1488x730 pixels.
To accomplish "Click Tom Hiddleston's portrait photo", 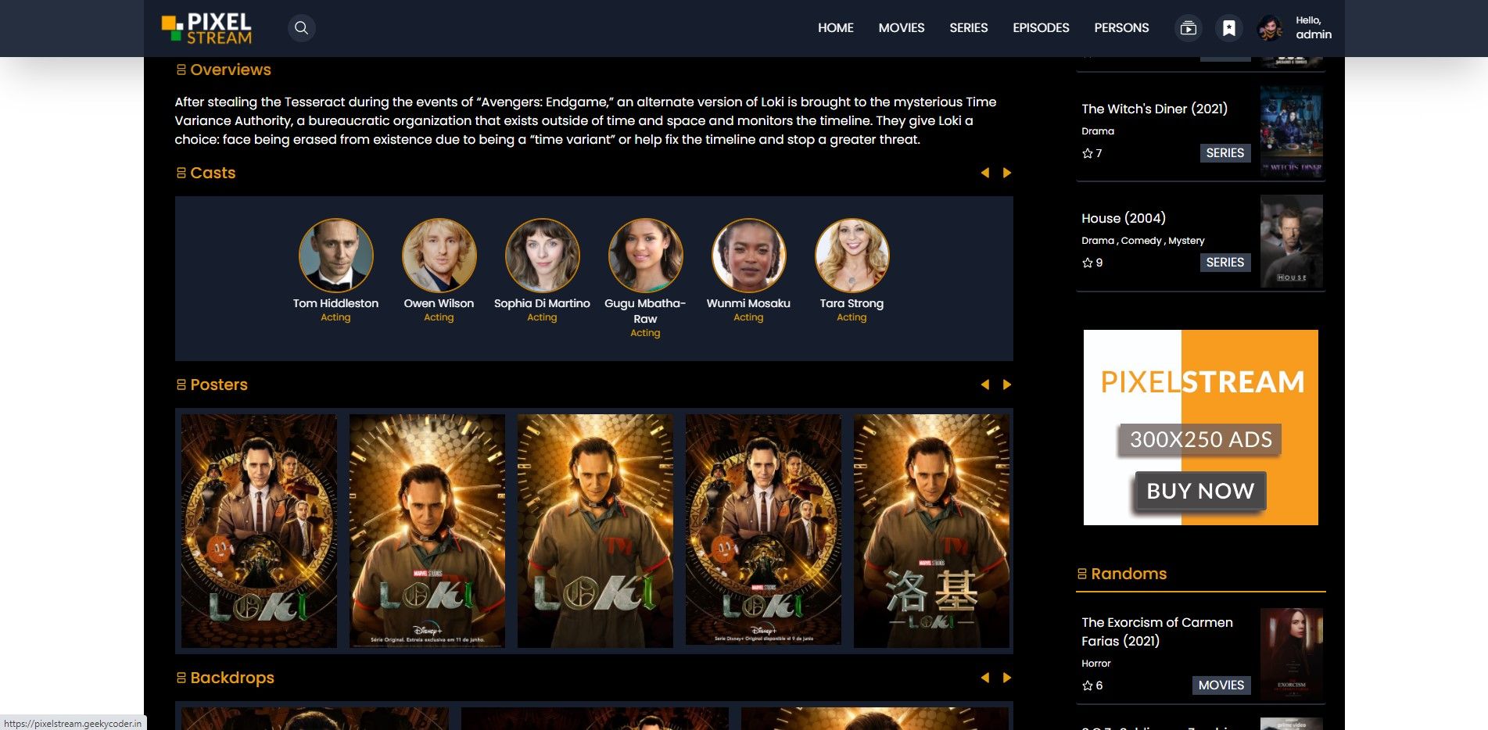I will (335, 256).
